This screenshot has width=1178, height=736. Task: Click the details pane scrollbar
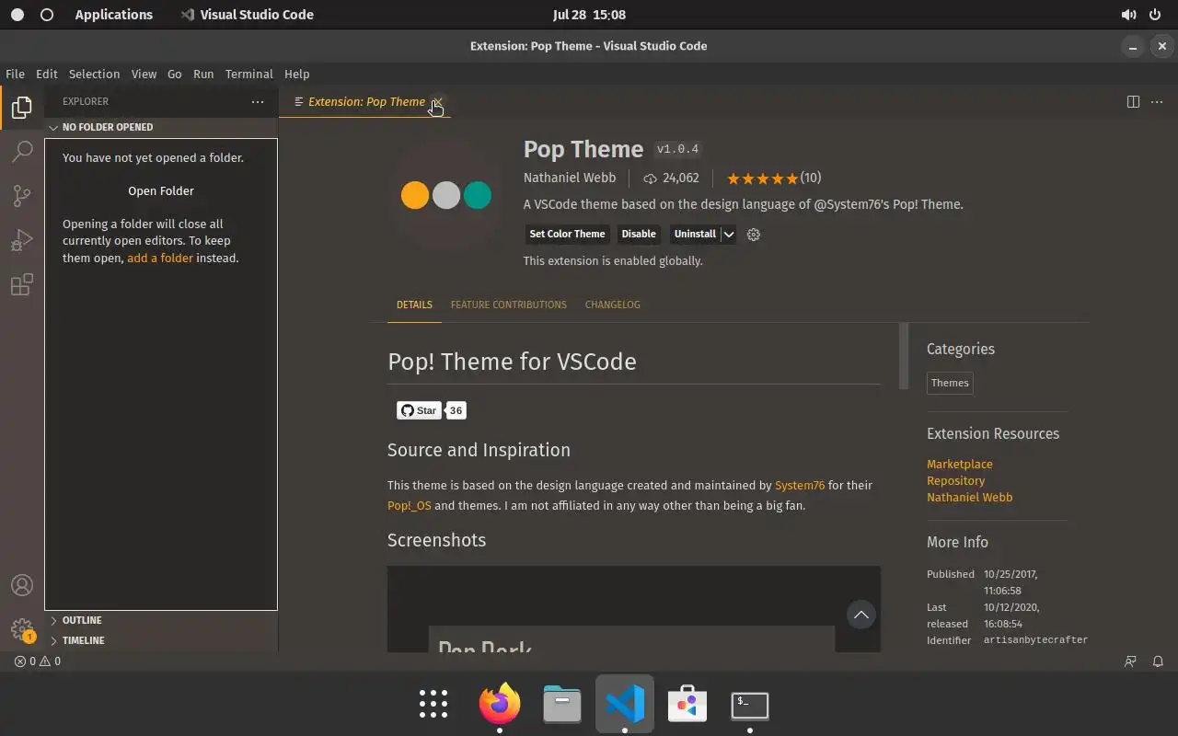[904, 356]
